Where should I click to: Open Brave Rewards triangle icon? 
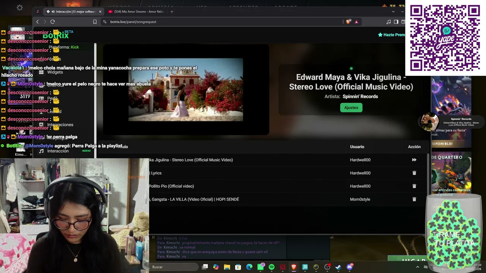[x=356, y=22]
